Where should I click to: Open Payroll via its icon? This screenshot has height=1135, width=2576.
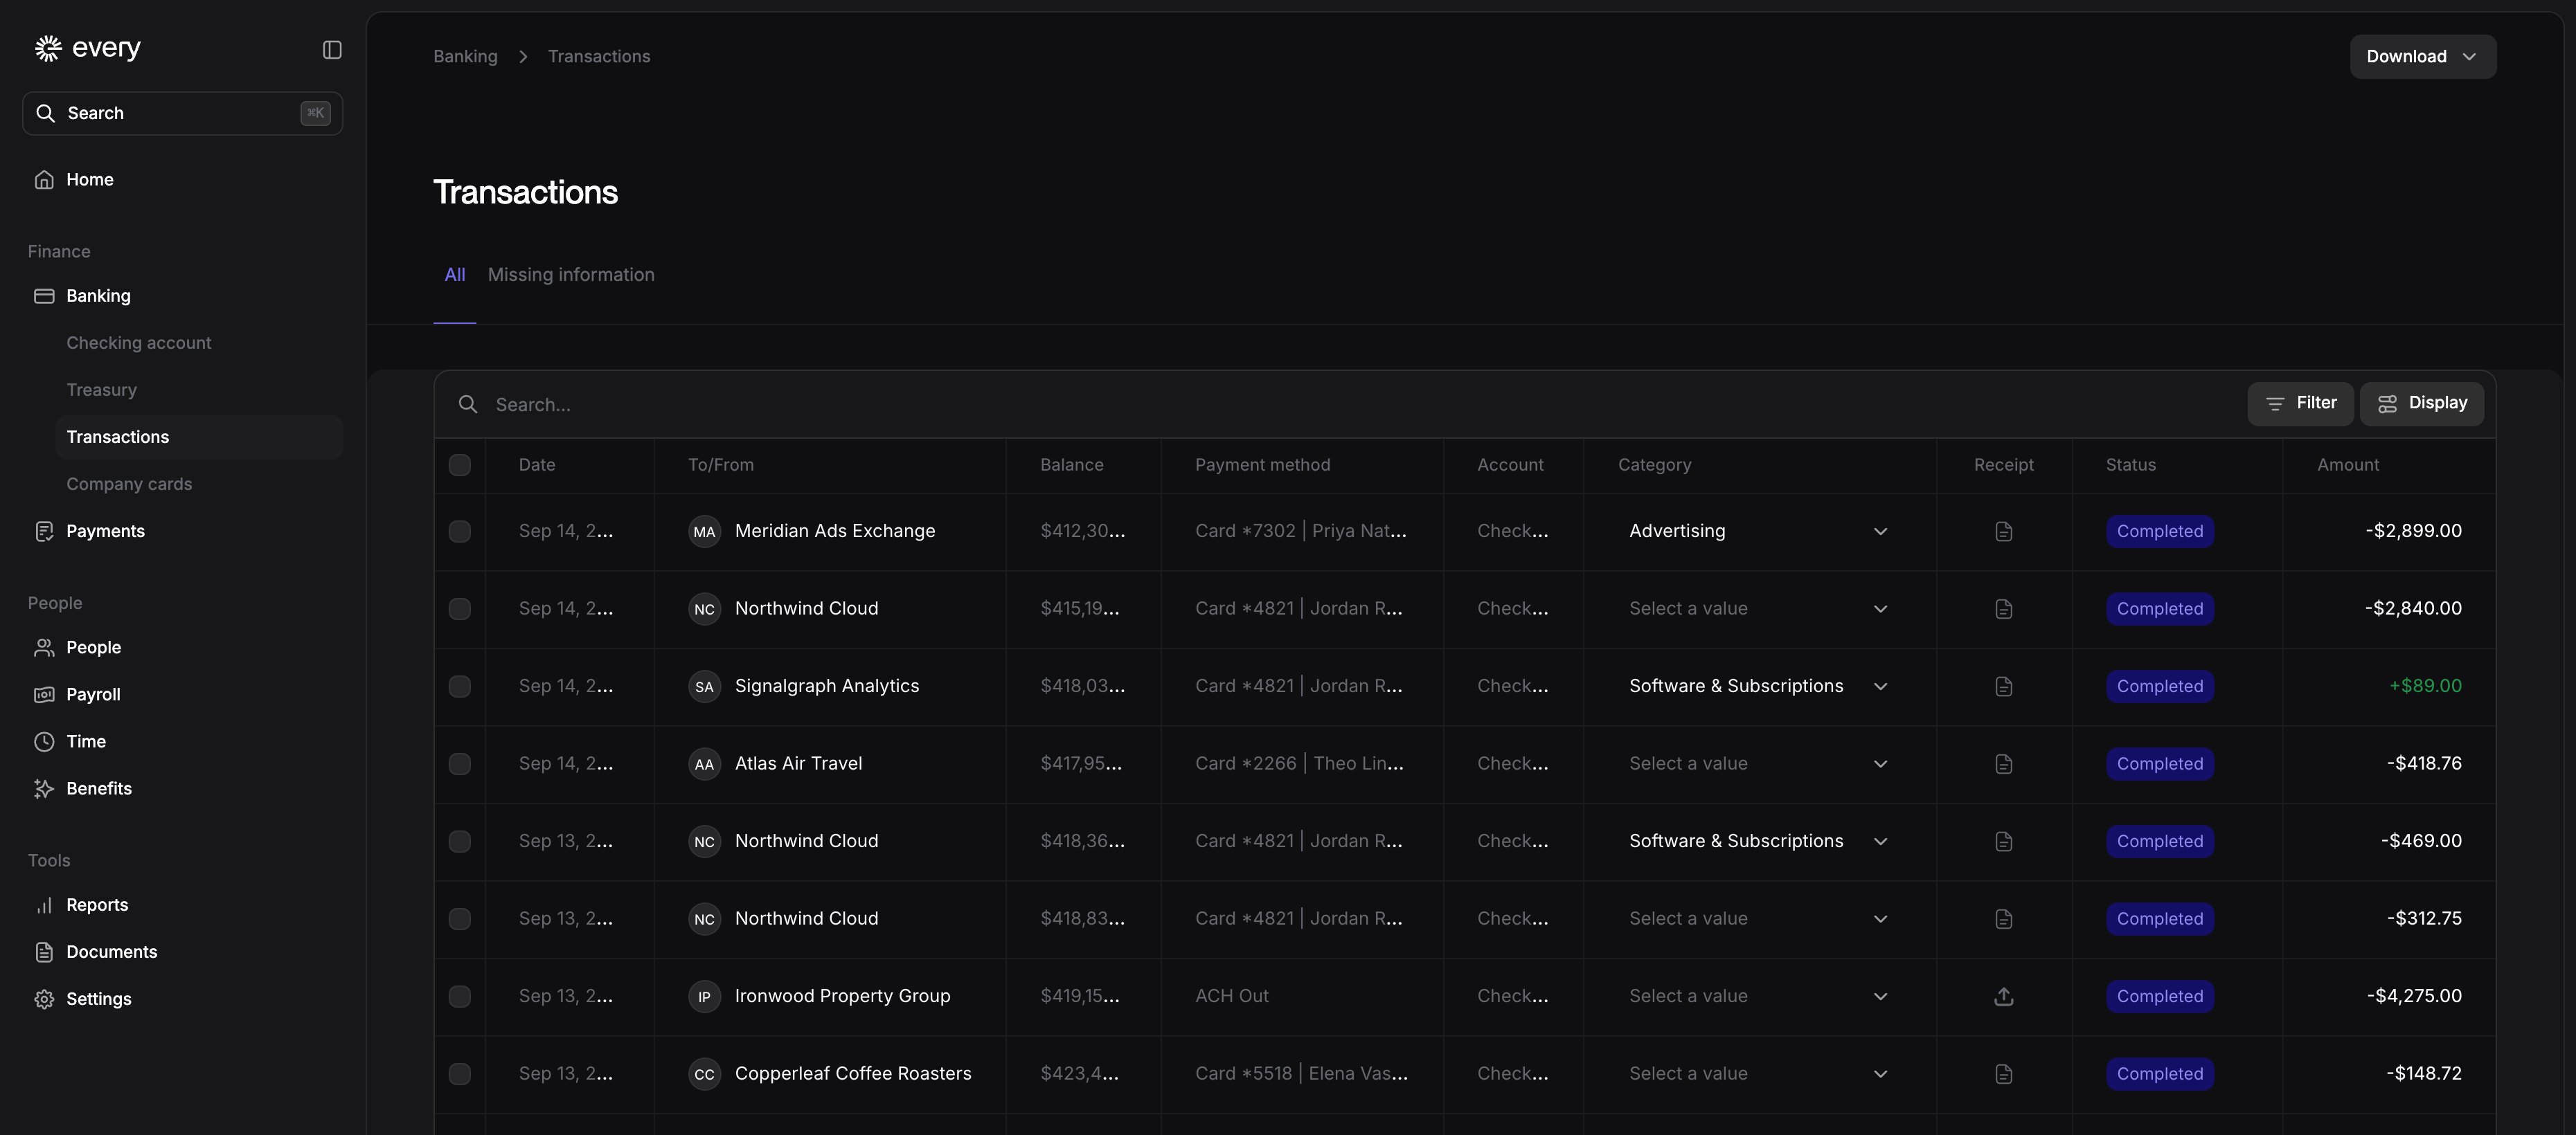(44, 694)
